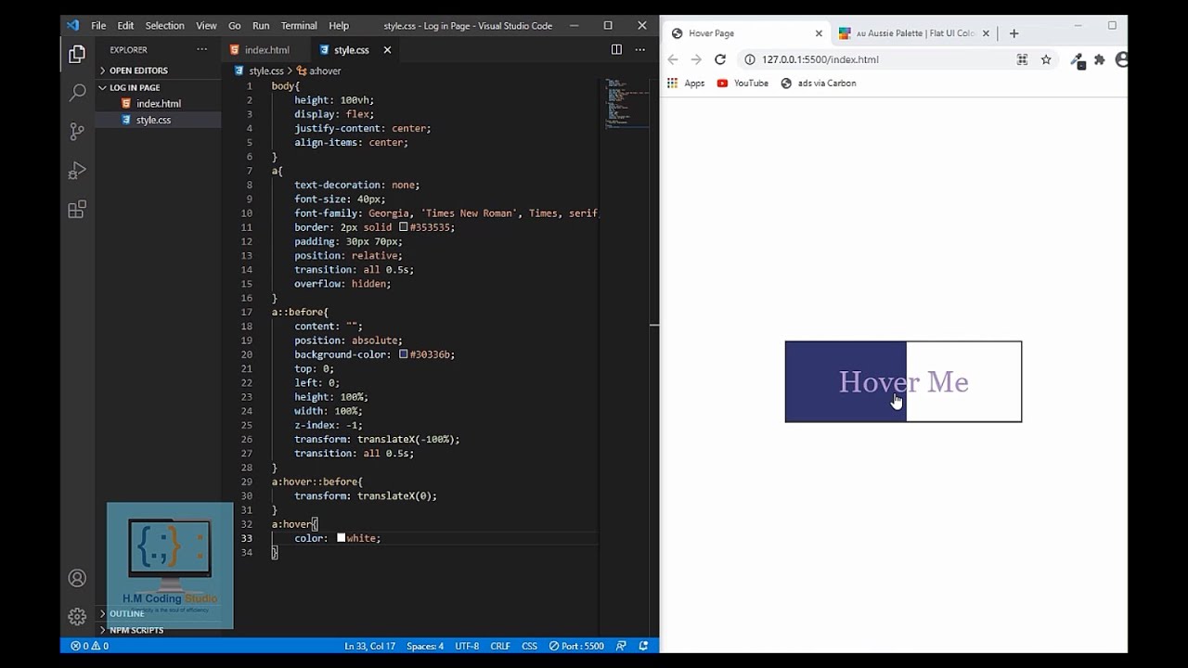The width and height of the screenshot is (1188, 668).
Task: Click Ln 33, Col 17 status item
Action: 369,646
